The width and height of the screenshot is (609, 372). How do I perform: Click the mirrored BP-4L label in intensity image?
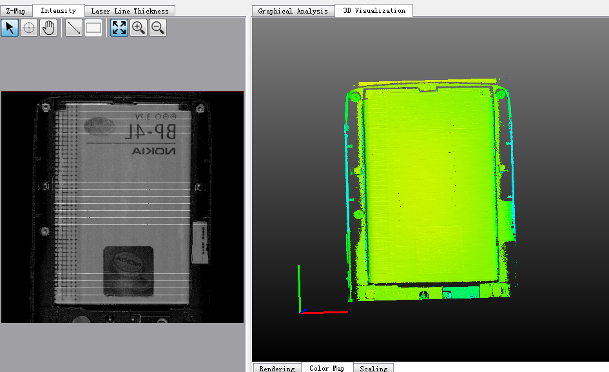(x=152, y=132)
